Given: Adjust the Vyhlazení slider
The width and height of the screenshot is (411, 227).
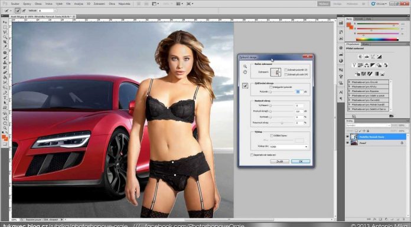Looking at the screenshot, I should coord(282,106).
